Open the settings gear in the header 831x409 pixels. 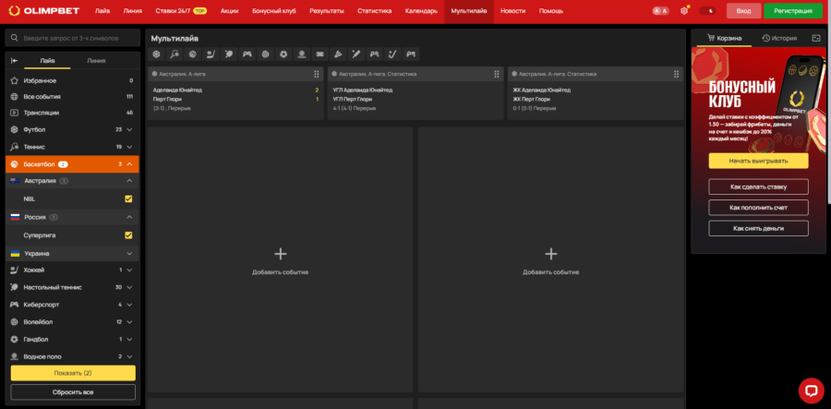pos(684,11)
